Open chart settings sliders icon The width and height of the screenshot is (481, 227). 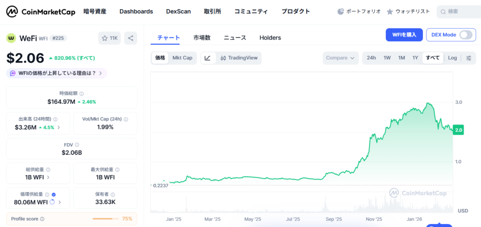point(468,58)
